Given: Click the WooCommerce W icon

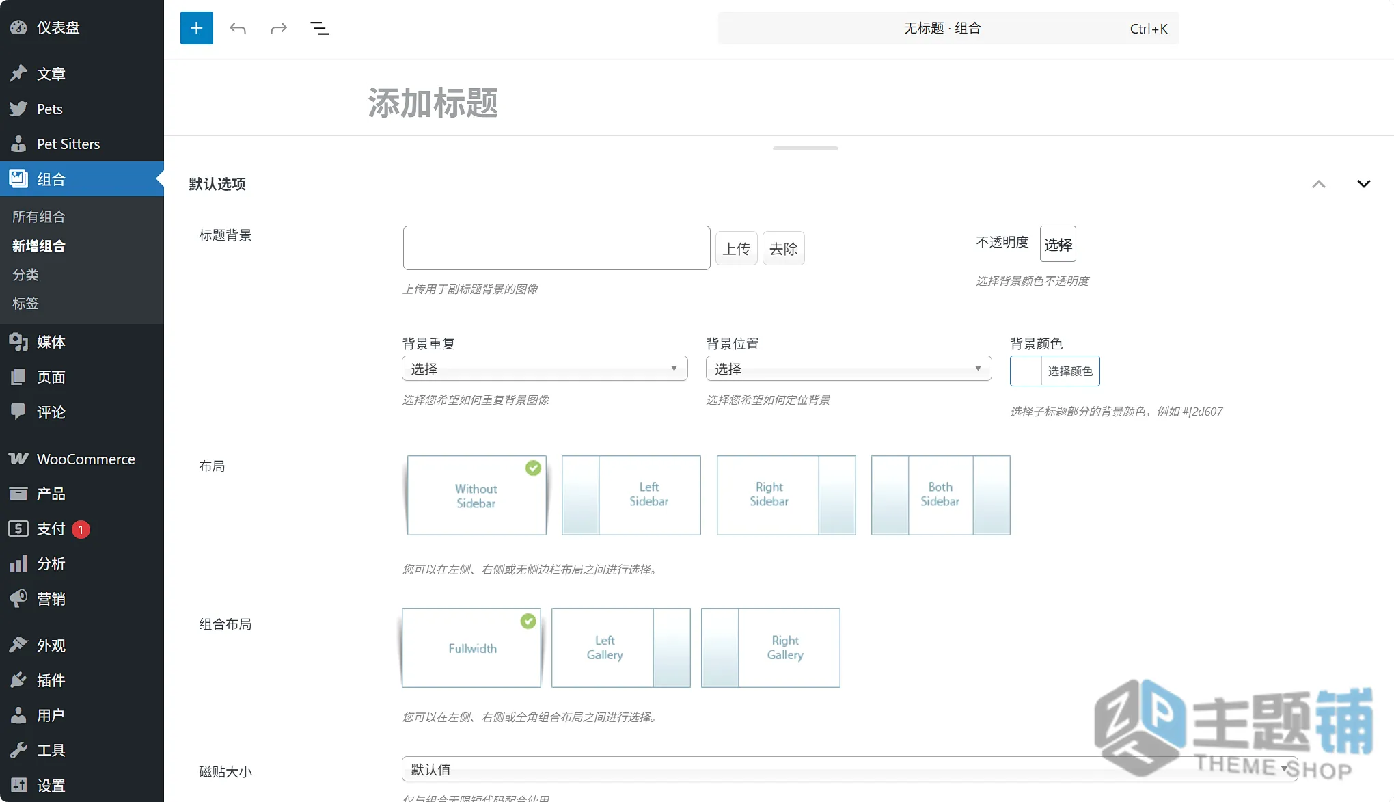Looking at the screenshot, I should [x=18, y=459].
